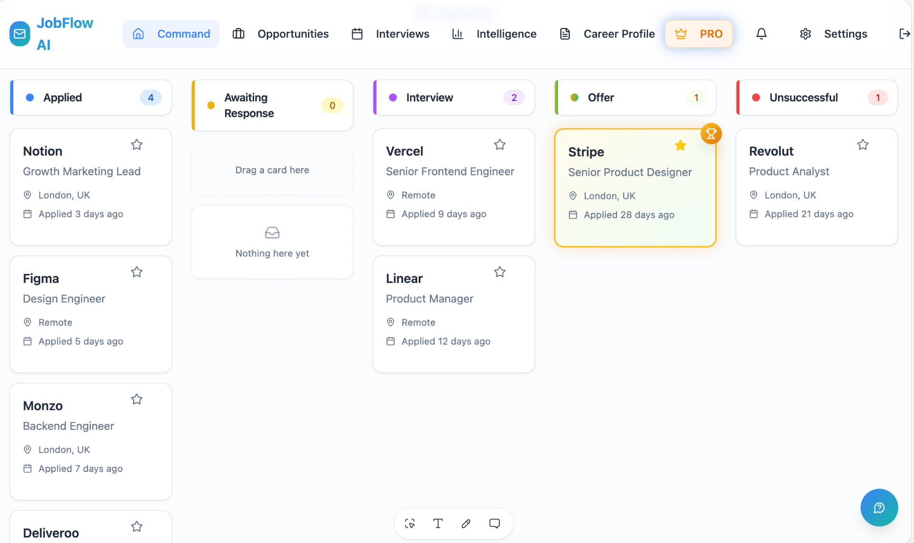Click Linear's applied date calendar icon
This screenshot has height=543, width=914.
pos(391,341)
